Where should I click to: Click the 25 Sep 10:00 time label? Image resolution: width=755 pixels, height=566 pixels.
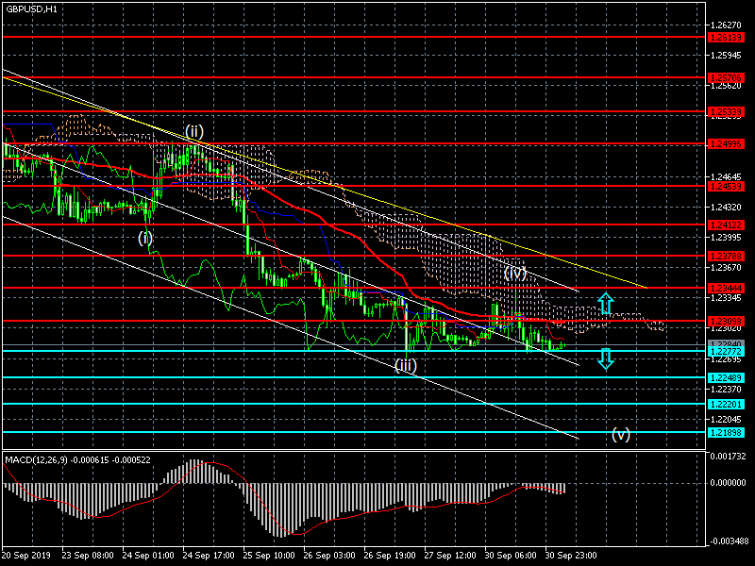(269, 555)
